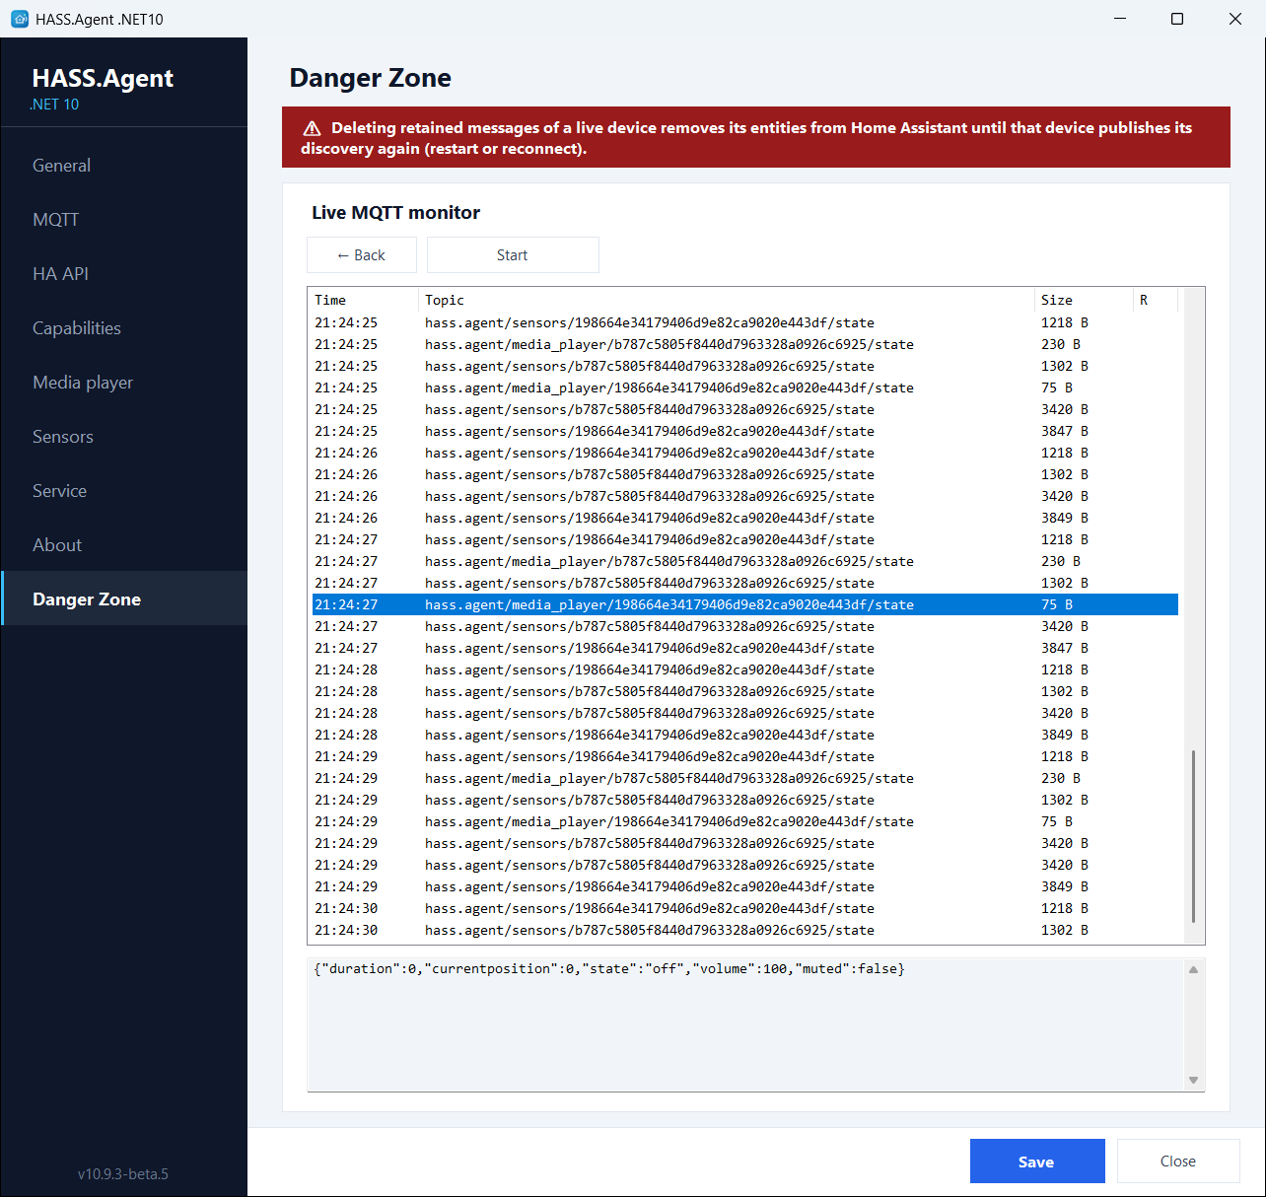Open the Service page
Screen dimensions: 1266x1197
[124, 491]
